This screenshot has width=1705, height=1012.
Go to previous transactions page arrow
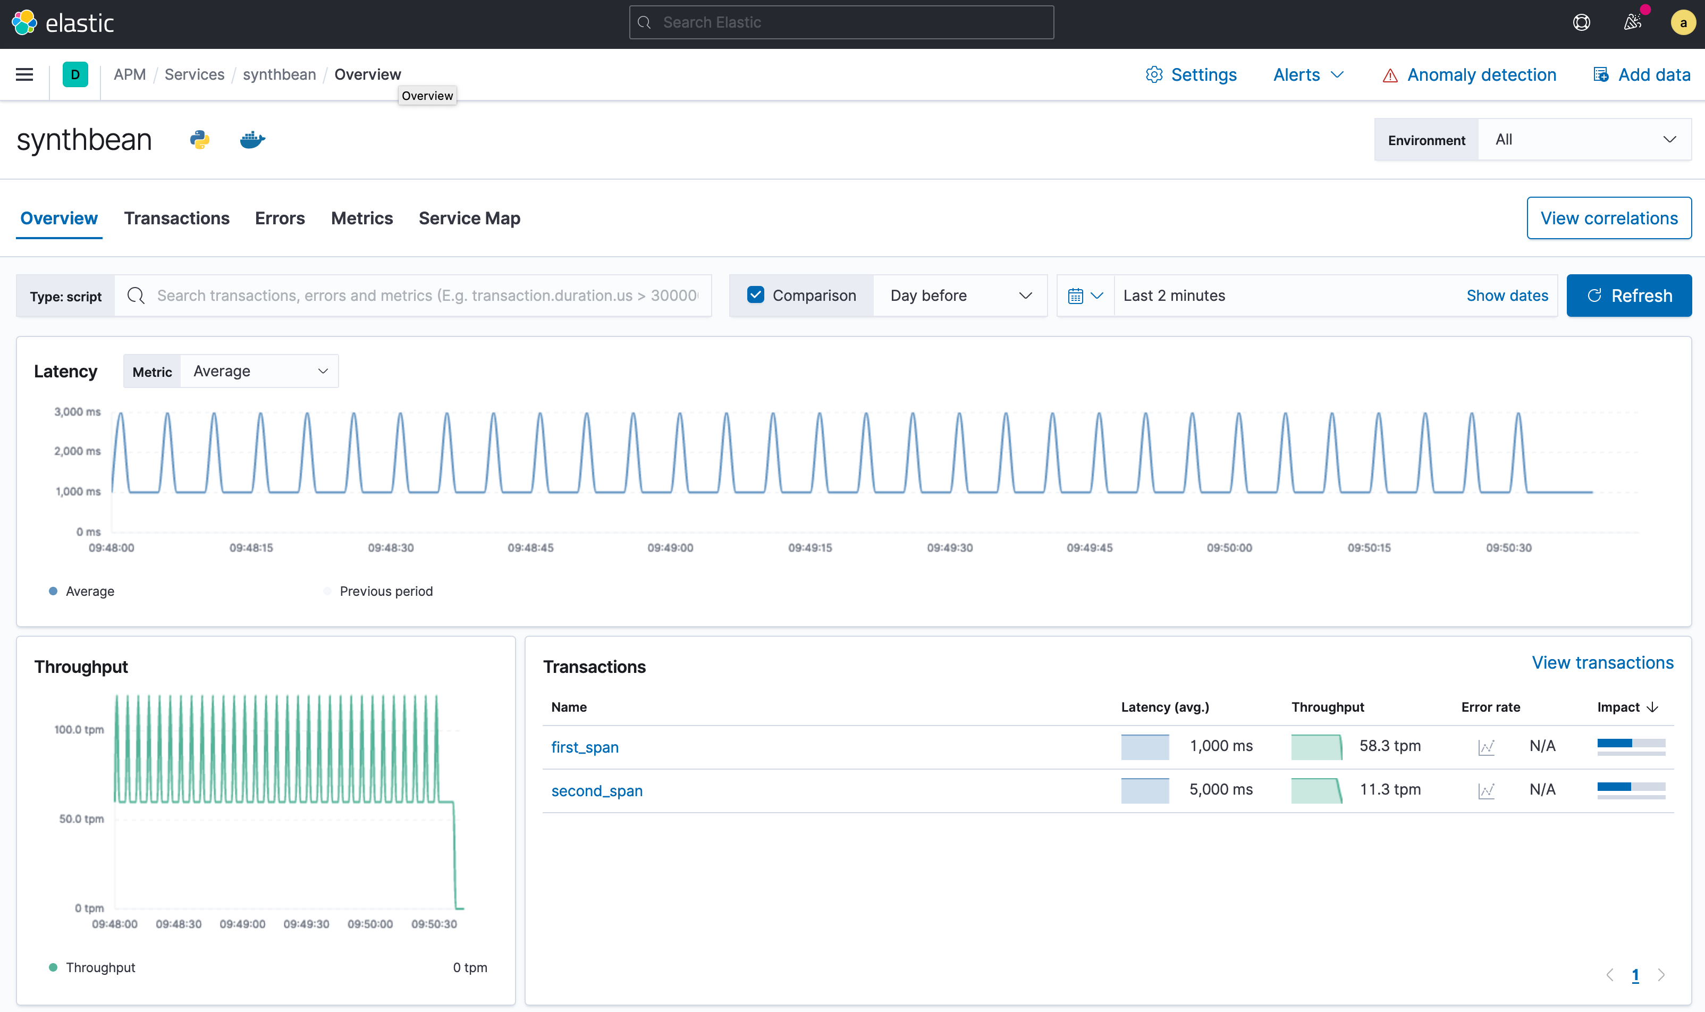(1609, 975)
